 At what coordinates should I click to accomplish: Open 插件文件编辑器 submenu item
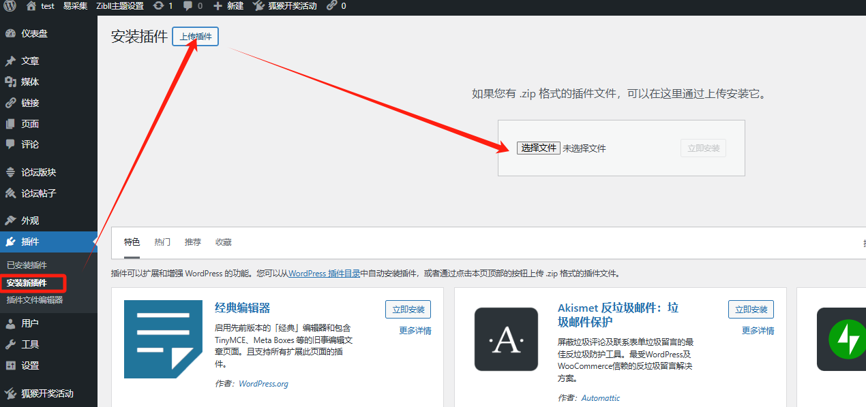pos(35,300)
